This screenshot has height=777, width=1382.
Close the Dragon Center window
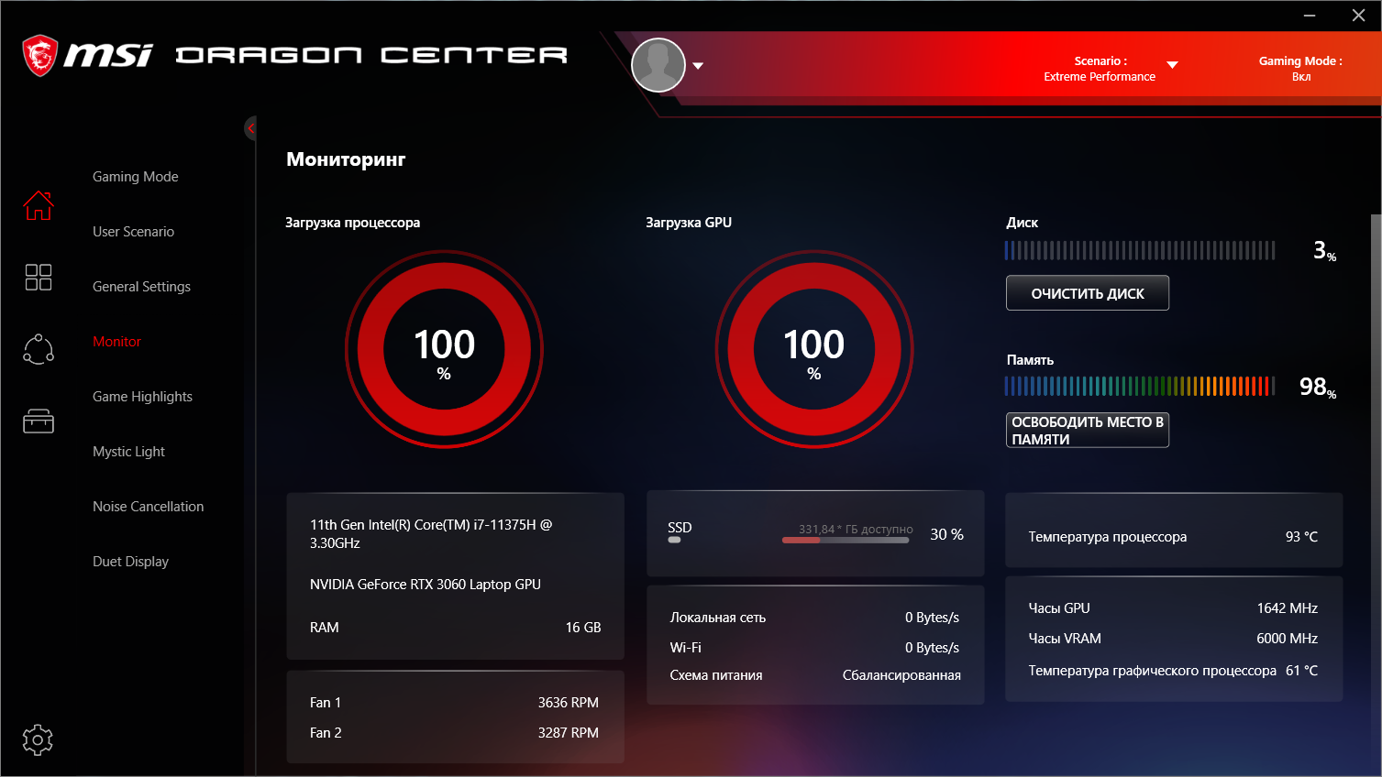[x=1359, y=16]
